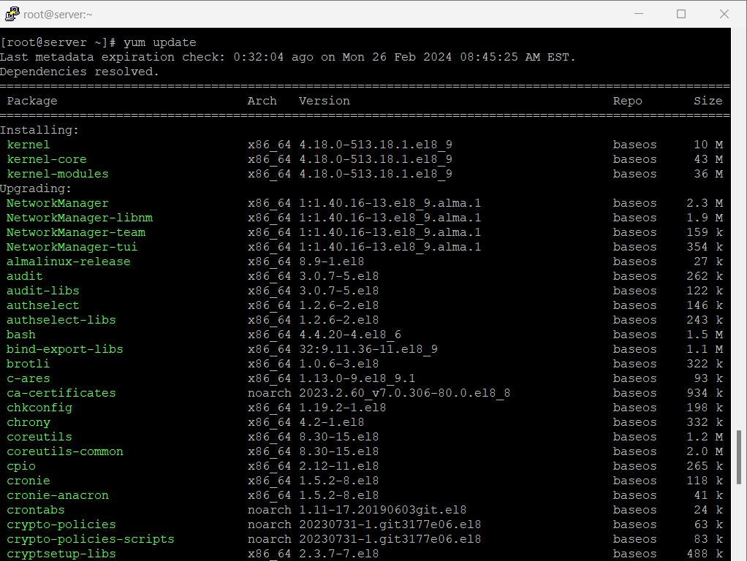
Task: Click the 'Package' column header
Action: click(32, 101)
